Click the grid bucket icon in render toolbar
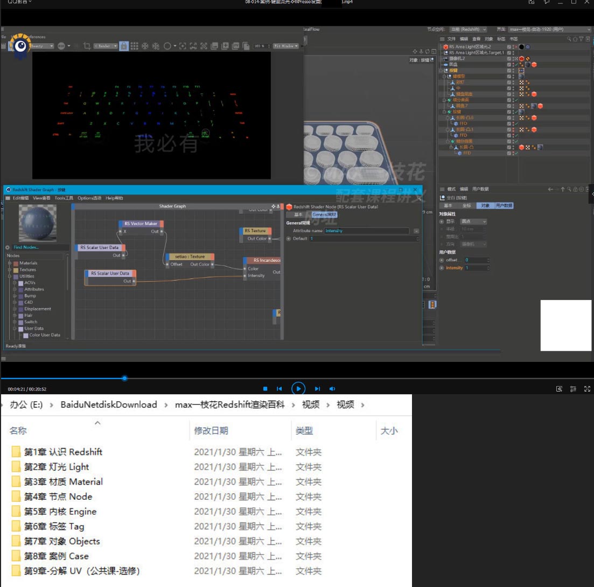Screen dimensions: 594x587 coord(134,46)
